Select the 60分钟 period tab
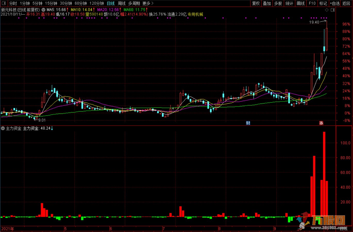The height and width of the screenshot is (232, 353). coord(81,3)
